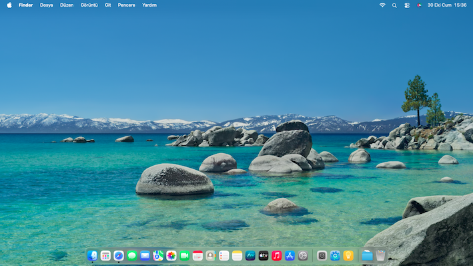
Task: Open Launchpad from the Dock
Action: coord(105,256)
